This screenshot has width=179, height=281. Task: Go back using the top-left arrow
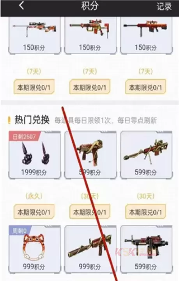pos(21,5)
